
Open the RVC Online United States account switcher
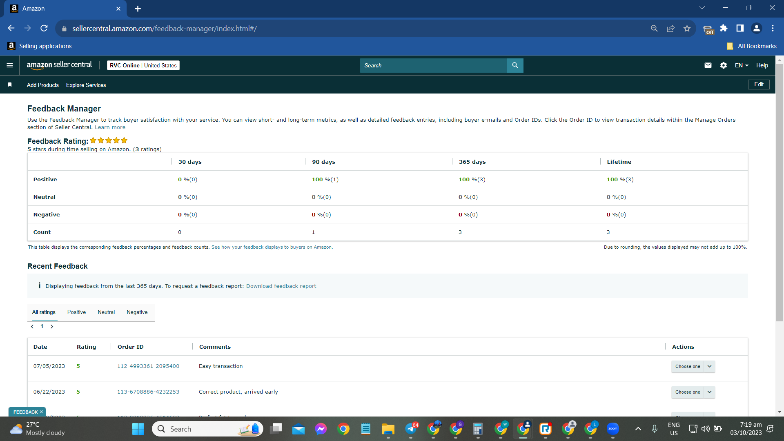(143, 65)
